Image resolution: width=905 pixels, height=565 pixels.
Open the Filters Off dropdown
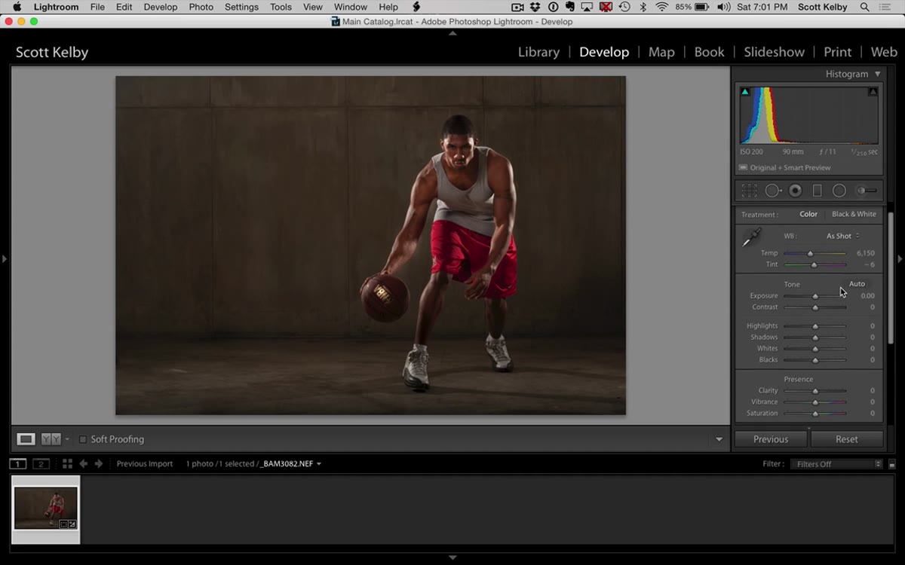[836, 464]
